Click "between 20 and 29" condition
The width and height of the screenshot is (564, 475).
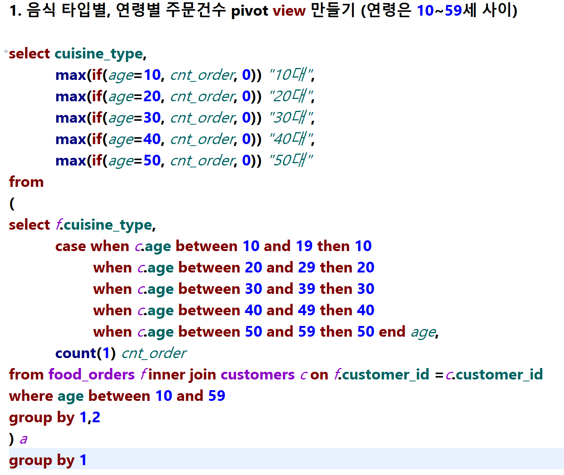pos(247,267)
